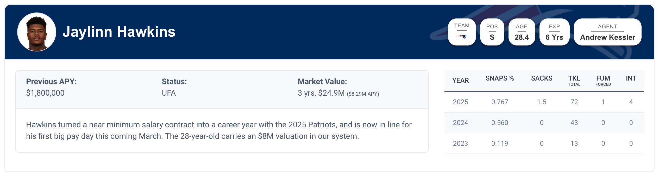Screen dimensions: 659x178
Task: Click the EXP 6 Yrs badge
Action: tap(554, 32)
